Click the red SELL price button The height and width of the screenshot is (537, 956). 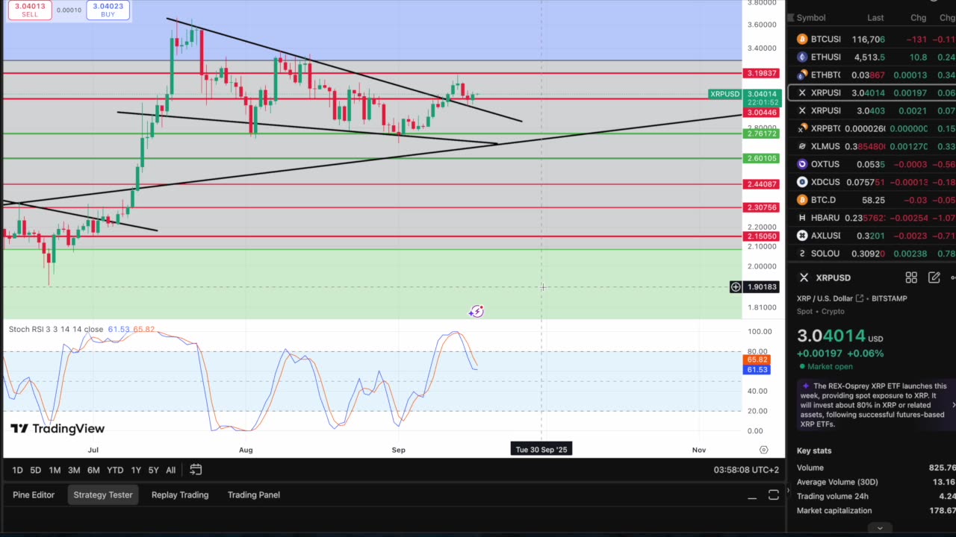pos(29,10)
